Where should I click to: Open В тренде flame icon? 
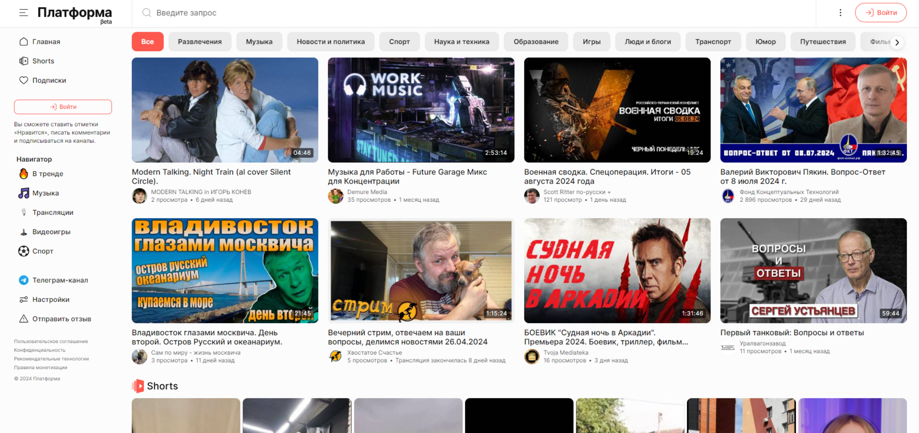24,174
